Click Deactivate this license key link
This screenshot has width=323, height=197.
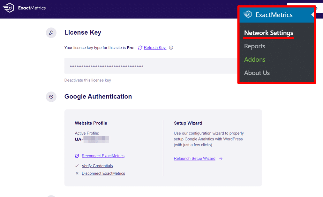(87, 80)
